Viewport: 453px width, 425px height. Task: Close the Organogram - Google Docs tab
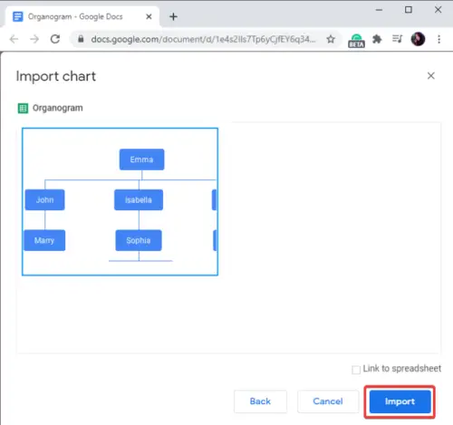point(149,16)
